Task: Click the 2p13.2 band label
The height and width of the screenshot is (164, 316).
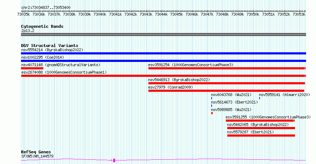Action: pyautogui.click(x=28, y=31)
